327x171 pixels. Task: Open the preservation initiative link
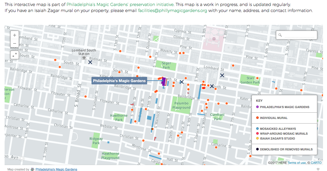click(120, 4)
